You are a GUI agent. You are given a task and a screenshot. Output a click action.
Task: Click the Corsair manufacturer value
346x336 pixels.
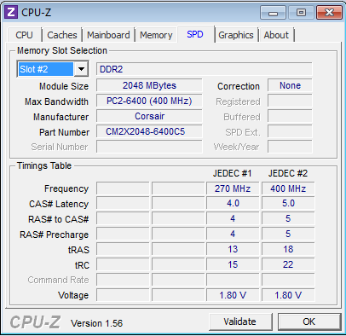pyautogui.click(x=149, y=116)
